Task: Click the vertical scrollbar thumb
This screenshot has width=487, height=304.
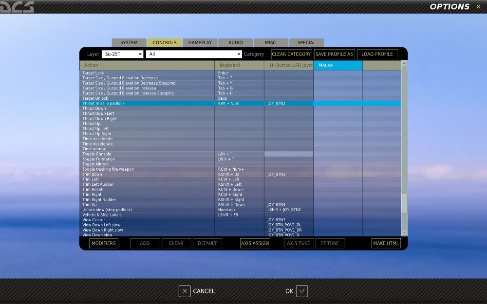Action: (404, 204)
